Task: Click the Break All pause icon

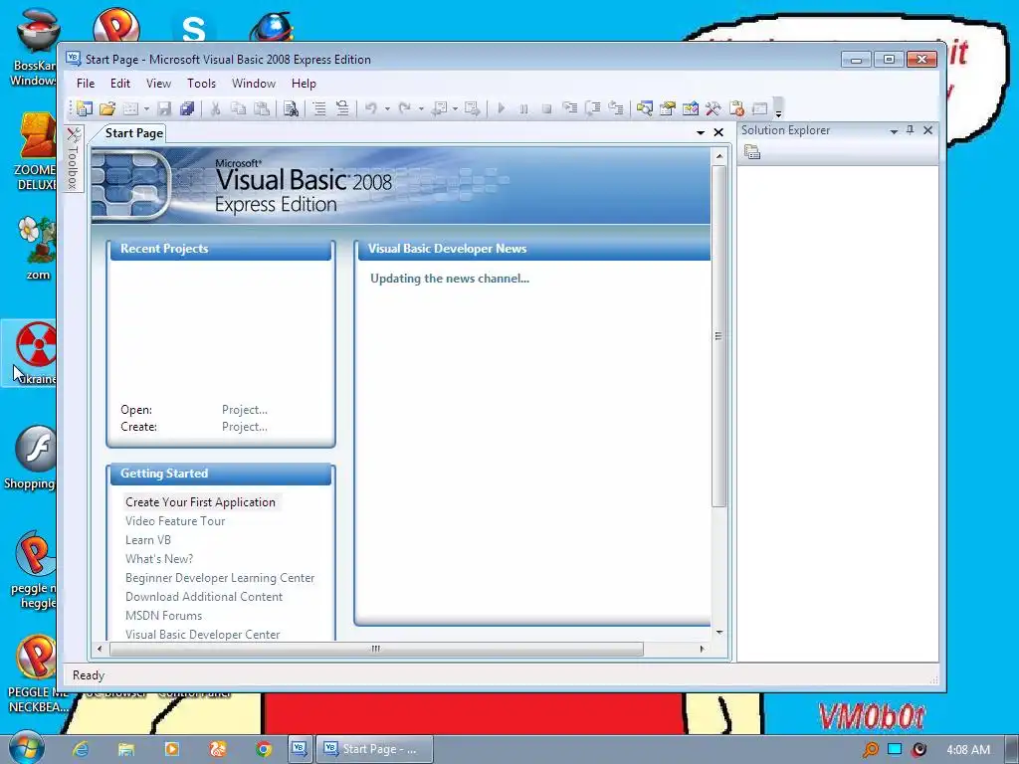Action: click(523, 108)
